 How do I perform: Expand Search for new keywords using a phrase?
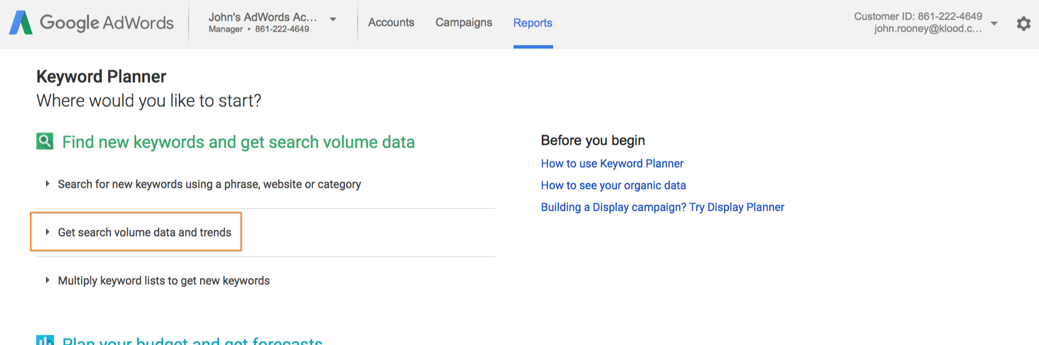pos(209,184)
